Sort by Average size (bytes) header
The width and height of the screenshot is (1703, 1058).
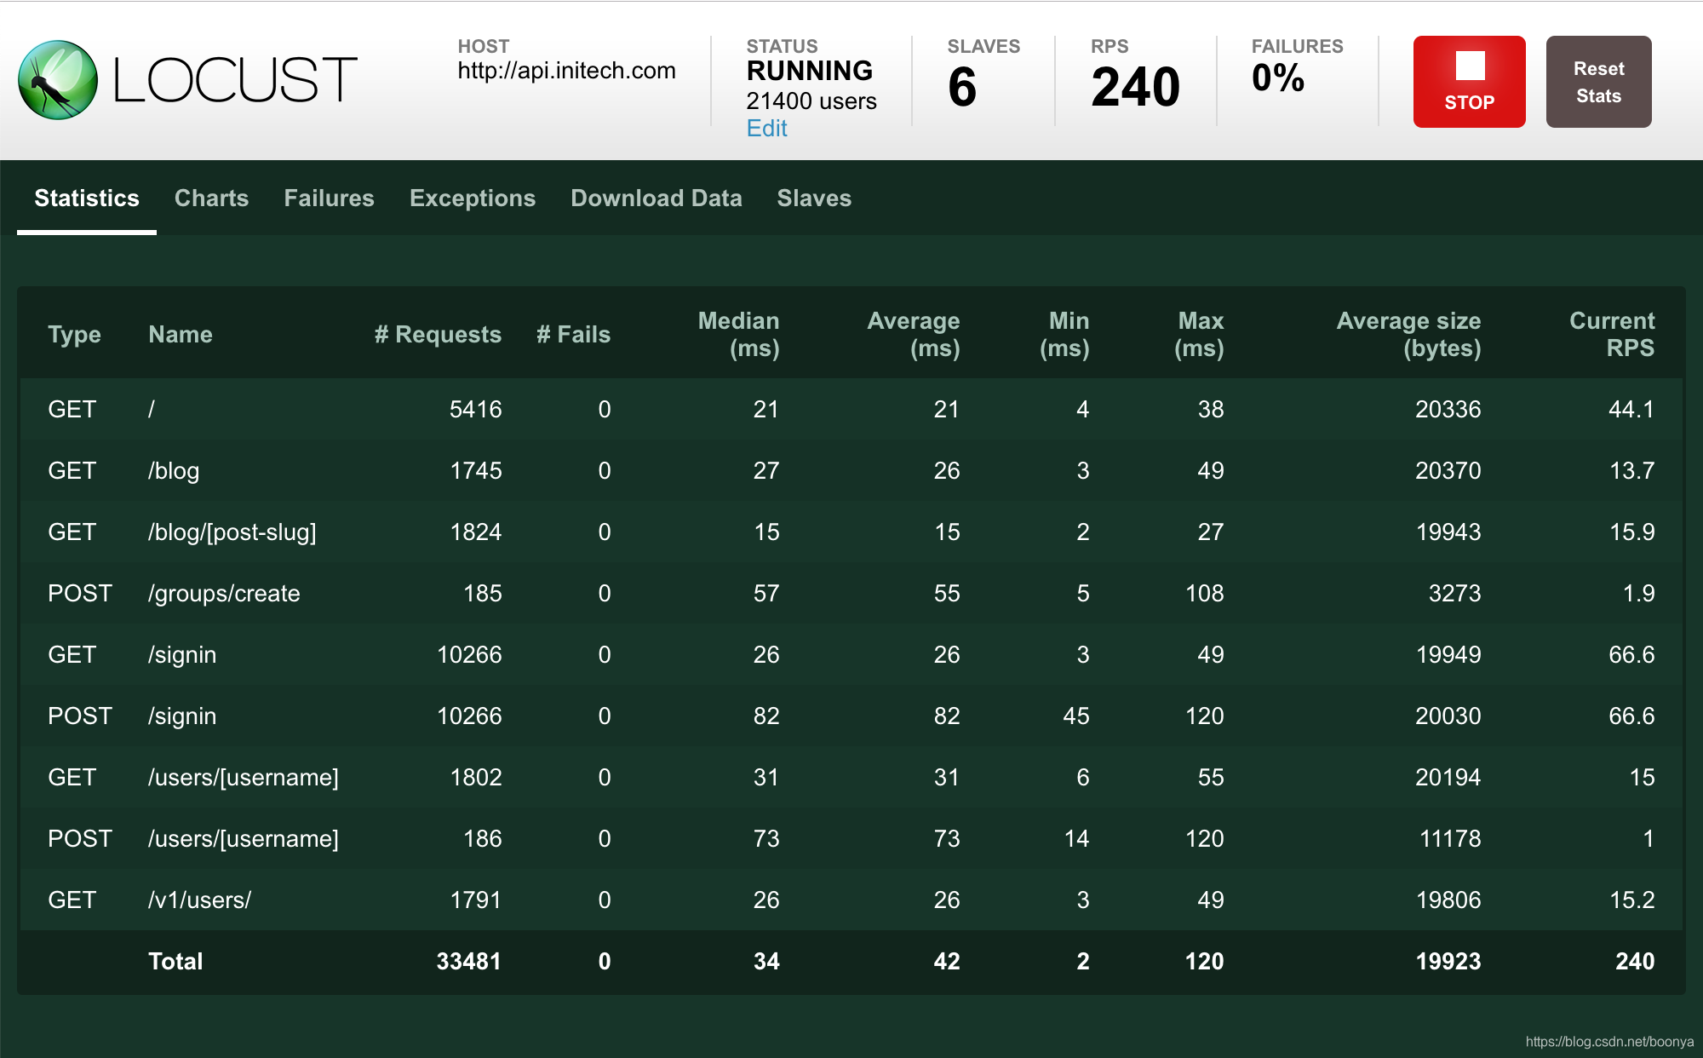1408,335
